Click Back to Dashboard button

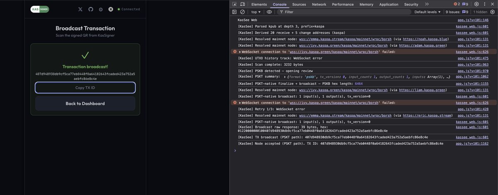[x=85, y=104]
